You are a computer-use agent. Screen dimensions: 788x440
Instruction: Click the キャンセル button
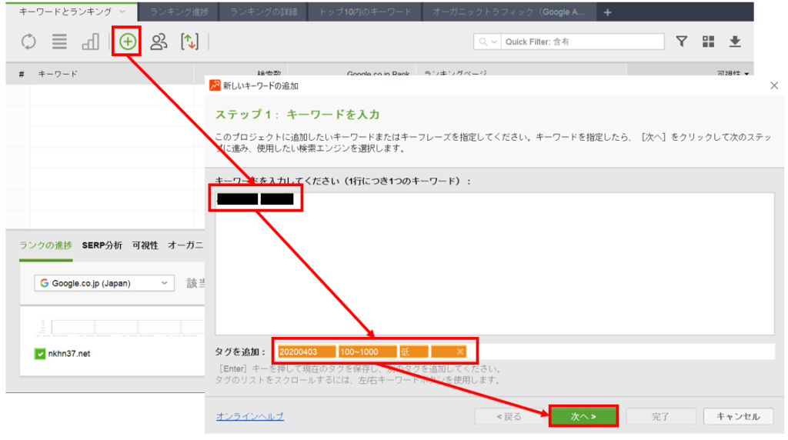click(x=738, y=416)
